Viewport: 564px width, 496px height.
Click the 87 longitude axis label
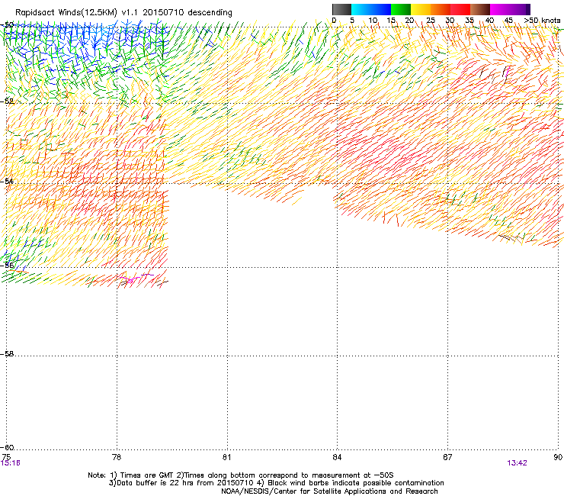click(x=447, y=457)
